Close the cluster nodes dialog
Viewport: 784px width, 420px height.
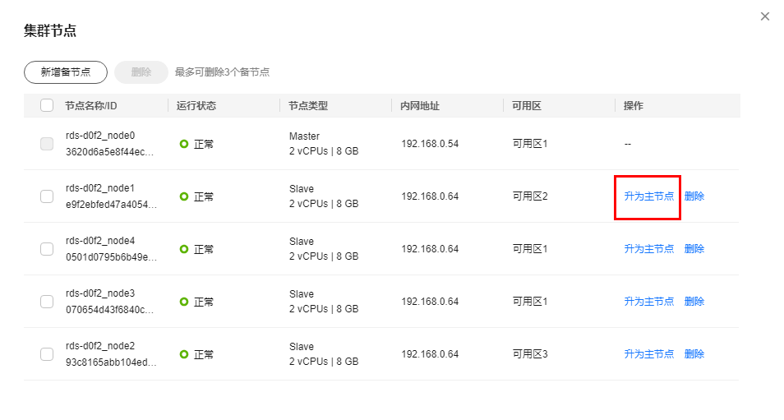click(765, 16)
